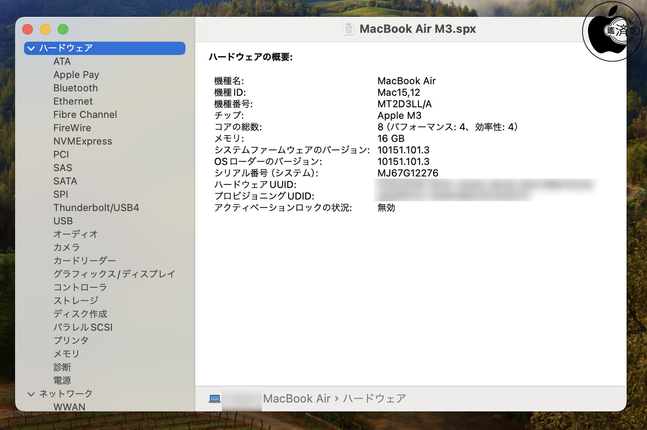647x430 pixels.
Task: Click the ハードウェアの概要 heading
Action: [x=251, y=57]
